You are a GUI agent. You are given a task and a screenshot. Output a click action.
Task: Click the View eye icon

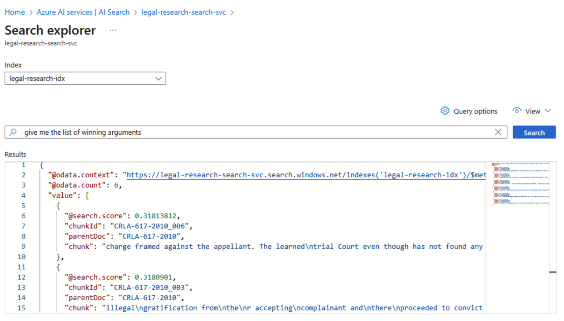pos(516,111)
